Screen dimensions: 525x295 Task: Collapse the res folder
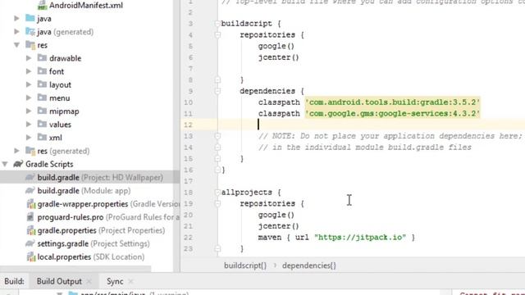pos(16,45)
